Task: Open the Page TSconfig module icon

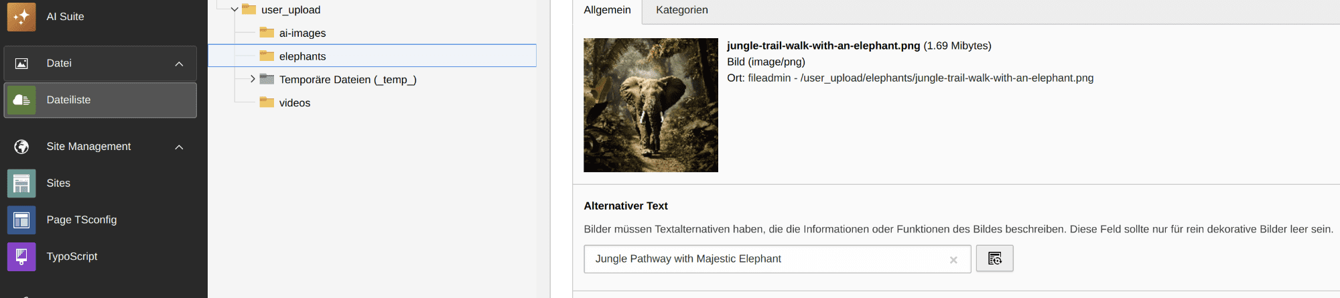Action: tap(21, 220)
